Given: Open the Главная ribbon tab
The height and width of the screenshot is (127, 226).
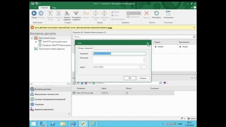Looking at the screenshot, I should pyautogui.click(x=44, y=8).
